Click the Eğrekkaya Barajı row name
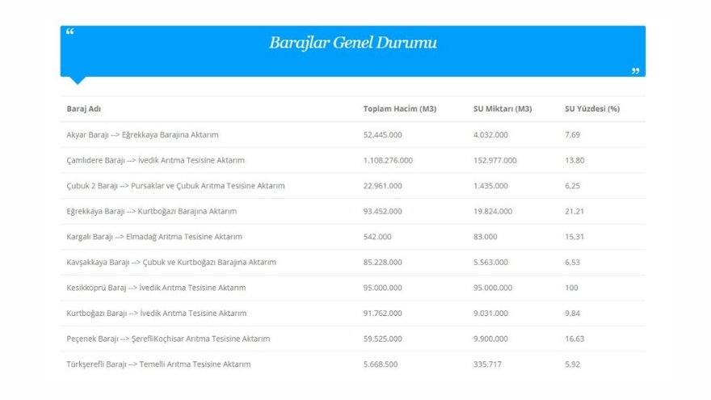This screenshot has width=711, height=400. click(150, 211)
